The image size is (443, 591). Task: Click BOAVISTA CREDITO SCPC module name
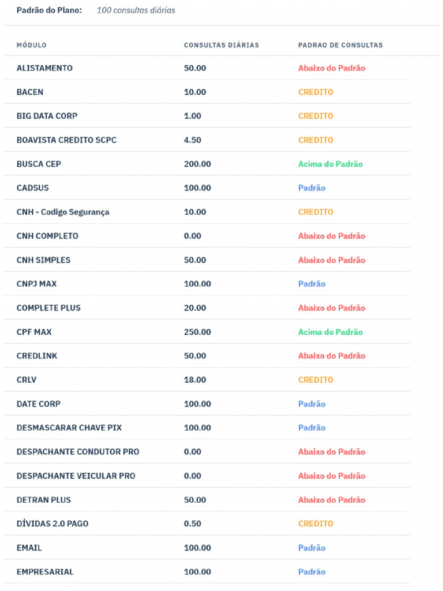coord(66,140)
